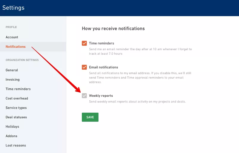Click the 'How you receive notifications' heading
This screenshot has width=239, height=153.
click(x=113, y=28)
